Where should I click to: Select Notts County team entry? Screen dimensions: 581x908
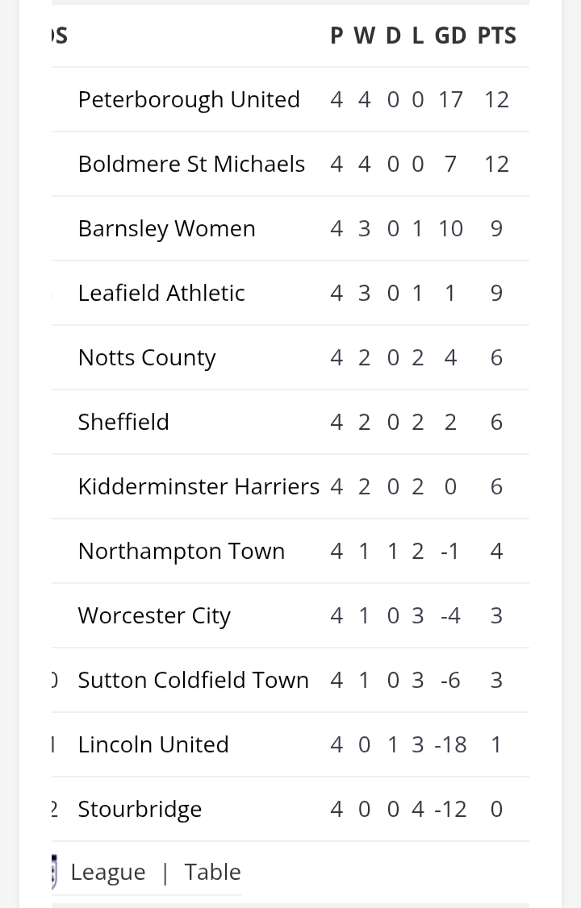click(147, 357)
